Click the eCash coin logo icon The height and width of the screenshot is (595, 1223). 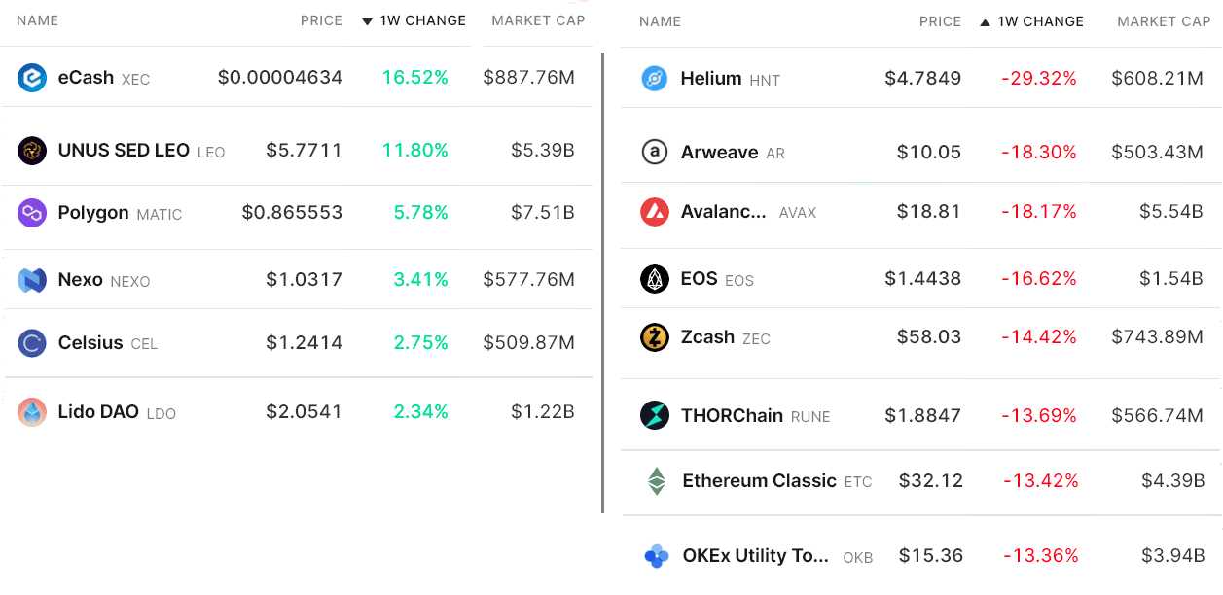[32, 78]
